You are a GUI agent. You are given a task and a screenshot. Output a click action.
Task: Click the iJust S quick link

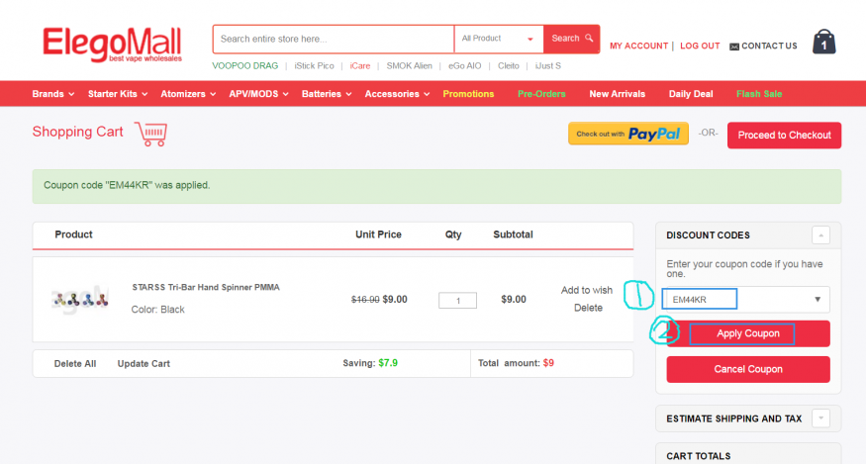[x=548, y=65]
